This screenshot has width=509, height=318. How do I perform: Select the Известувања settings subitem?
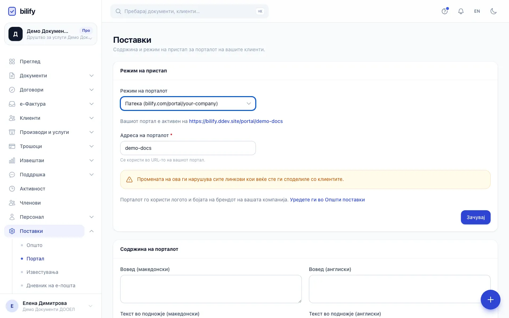(x=42, y=272)
